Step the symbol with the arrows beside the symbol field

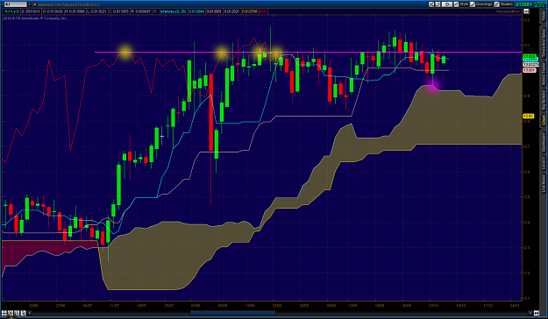[x=30, y=4]
